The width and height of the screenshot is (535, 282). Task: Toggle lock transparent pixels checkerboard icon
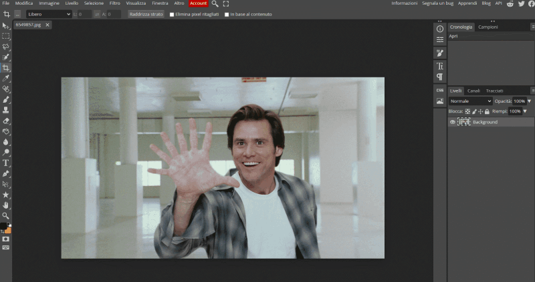point(467,111)
